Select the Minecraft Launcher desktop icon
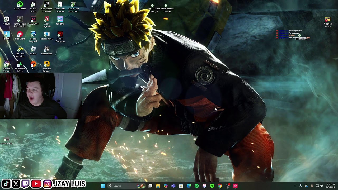 click(x=60, y=7)
